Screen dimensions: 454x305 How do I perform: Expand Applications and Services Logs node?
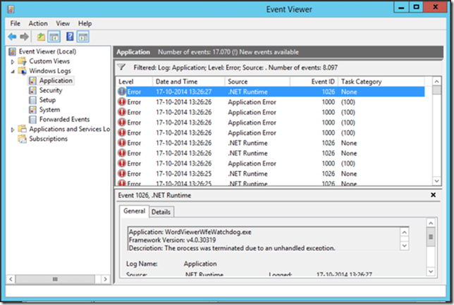click(13, 130)
